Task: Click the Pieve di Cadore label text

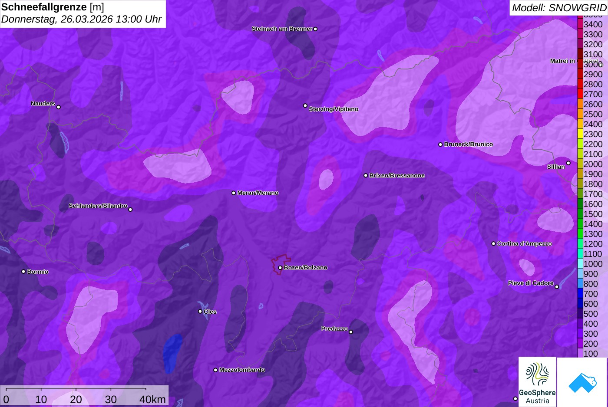Action: coord(531,283)
